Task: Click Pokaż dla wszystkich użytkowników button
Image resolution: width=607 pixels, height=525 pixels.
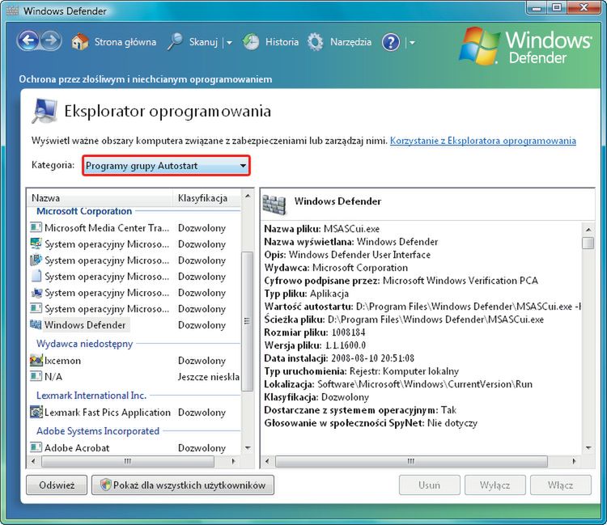Action: click(x=183, y=485)
